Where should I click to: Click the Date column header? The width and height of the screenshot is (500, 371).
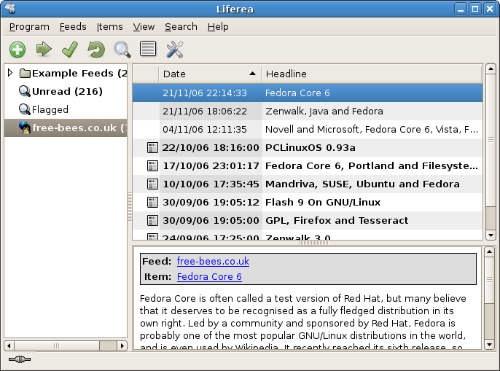(x=210, y=74)
